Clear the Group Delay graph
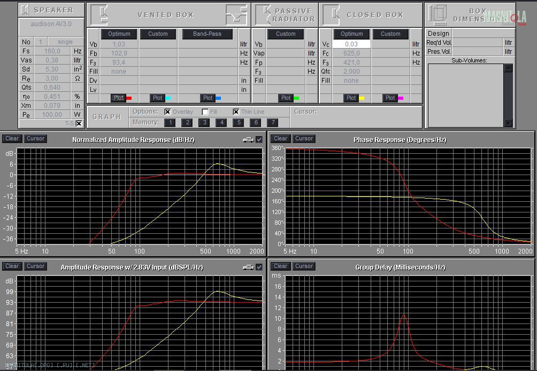The height and width of the screenshot is (371, 537). (x=280, y=266)
